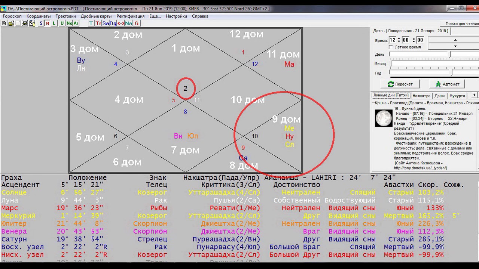Click the Венера row label
479x269 pixels.
coord(14,232)
